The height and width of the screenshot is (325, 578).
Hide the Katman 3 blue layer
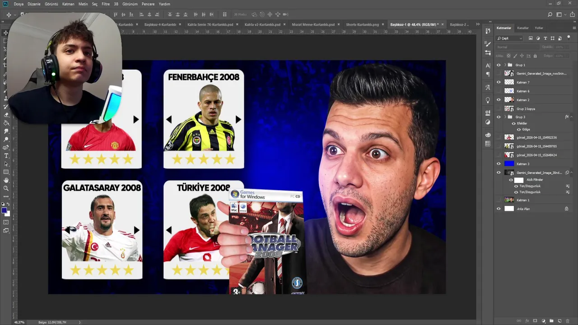pyautogui.click(x=499, y=164)
